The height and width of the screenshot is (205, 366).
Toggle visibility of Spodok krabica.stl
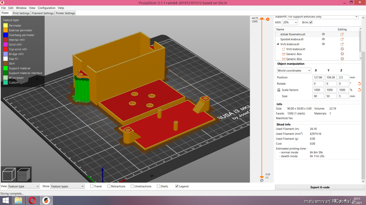pyautogui.click(x=323, y=39)
